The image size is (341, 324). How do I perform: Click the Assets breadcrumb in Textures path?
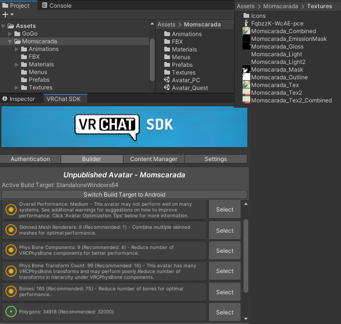(x=245, y=6)
